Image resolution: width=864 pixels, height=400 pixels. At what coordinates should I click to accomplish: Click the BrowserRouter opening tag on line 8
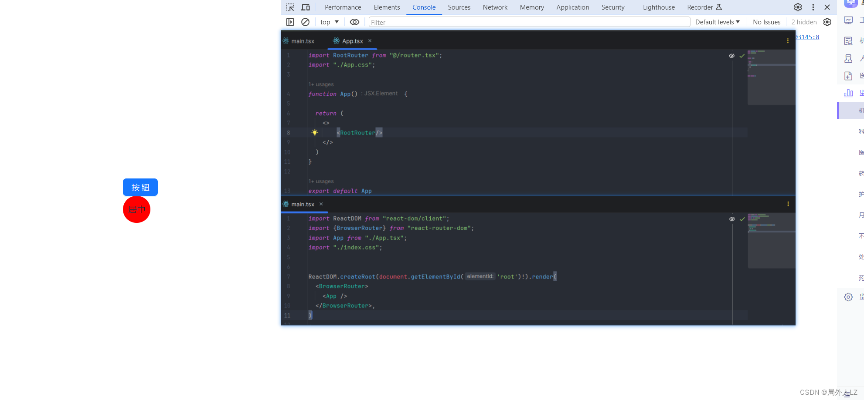[342, 286]
